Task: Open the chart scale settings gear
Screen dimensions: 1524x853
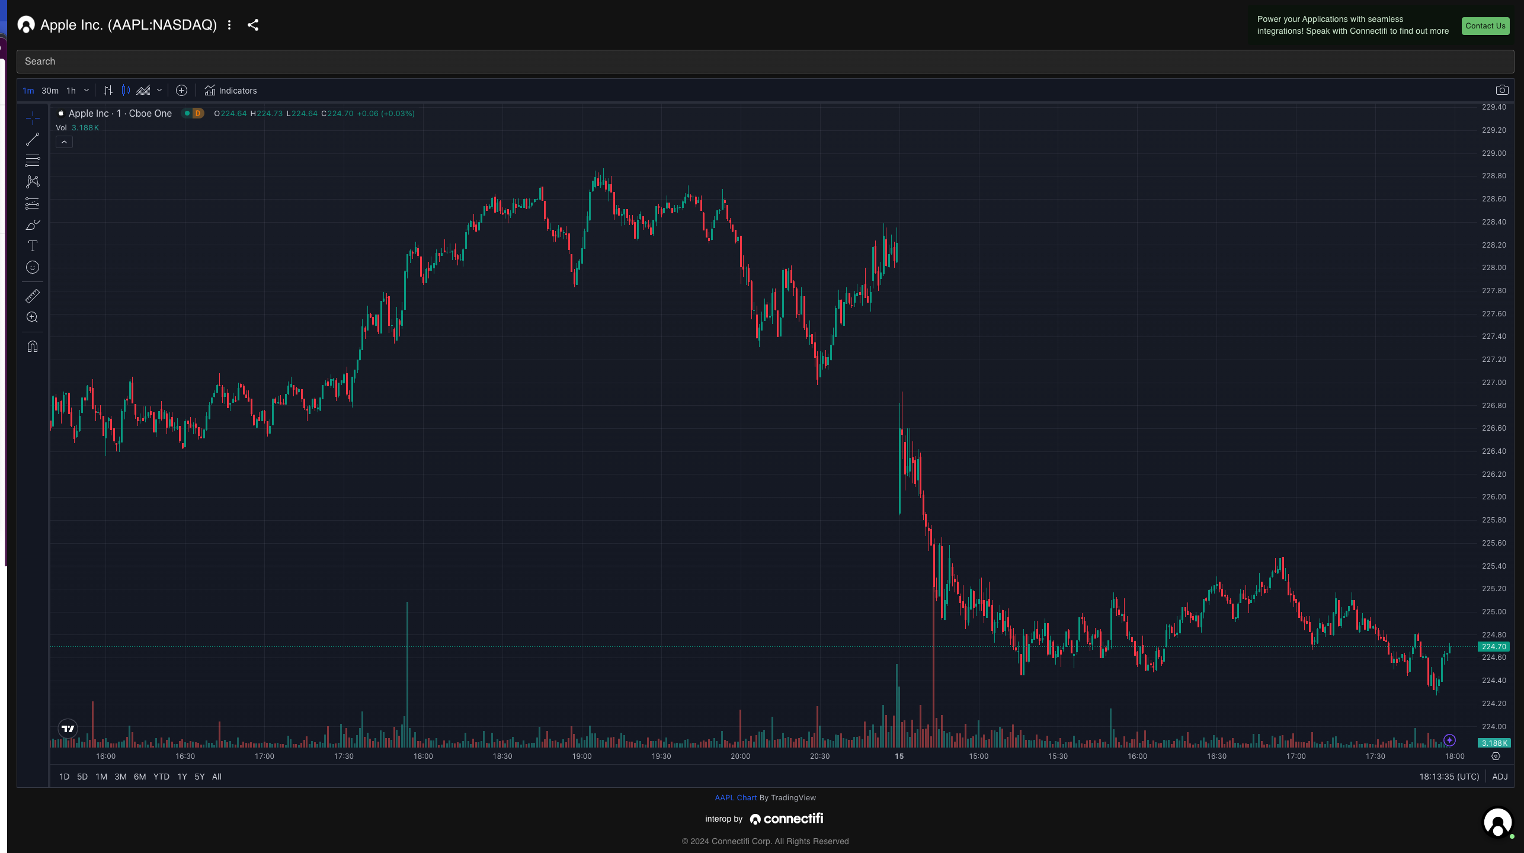Action: pyautogui.click(x=1496, y=756)
